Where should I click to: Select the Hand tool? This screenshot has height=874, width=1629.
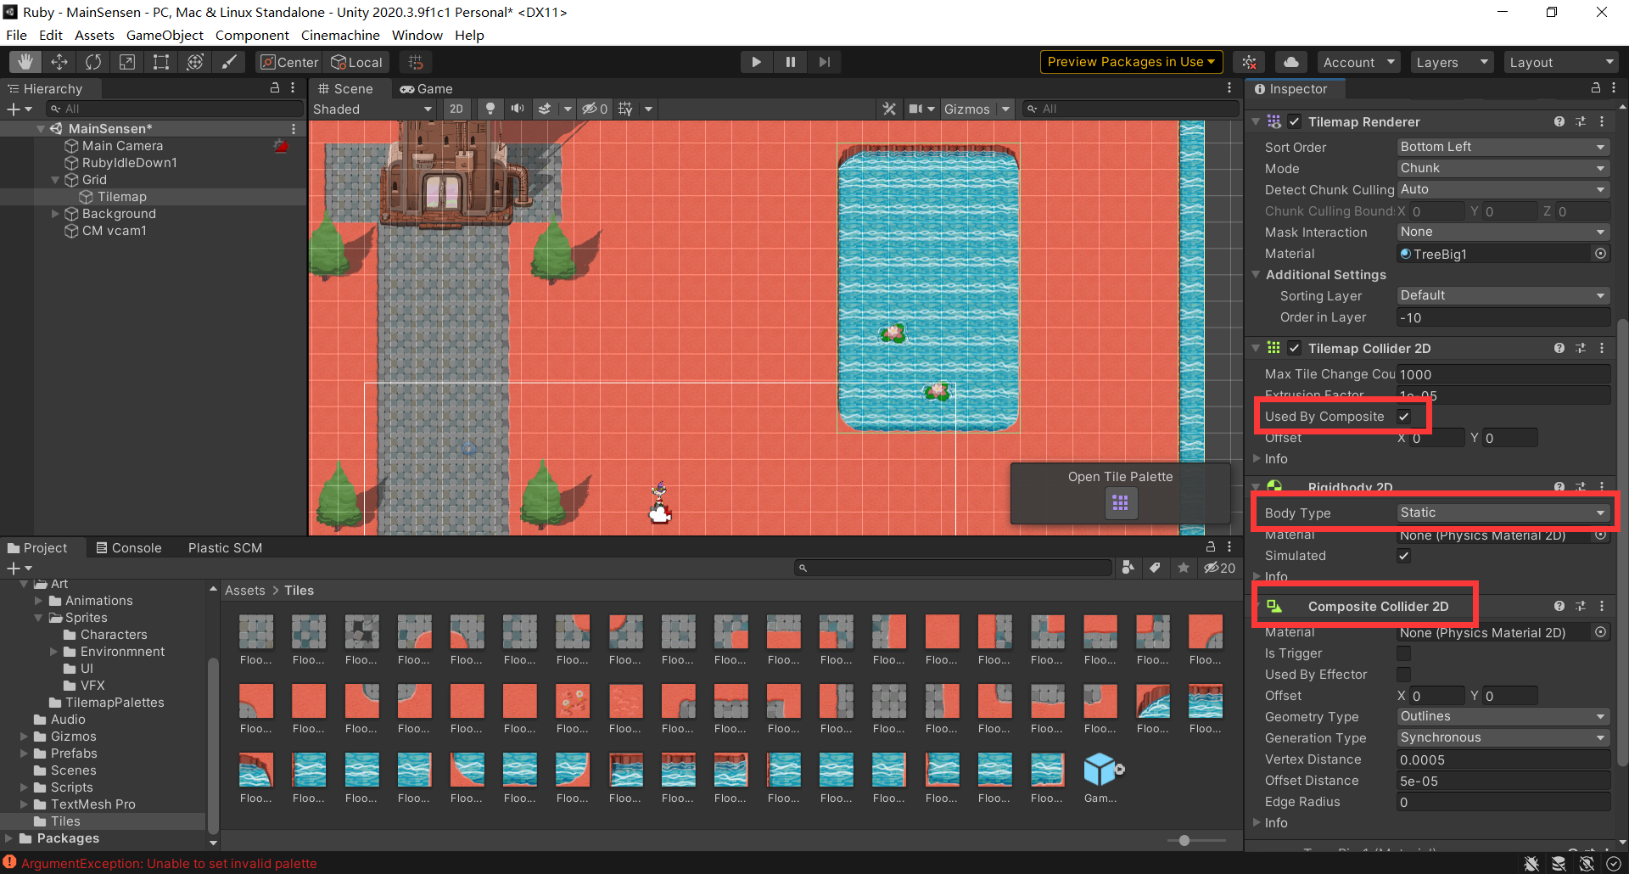point(25,61)
